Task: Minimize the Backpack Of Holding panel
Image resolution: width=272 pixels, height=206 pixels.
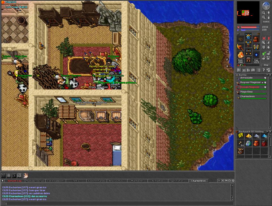Action: click(267, 131)
